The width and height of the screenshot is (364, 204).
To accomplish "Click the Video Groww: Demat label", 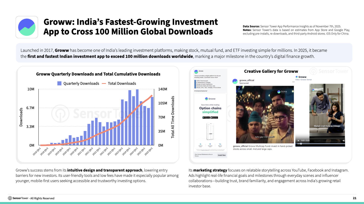I will (304, 80).
